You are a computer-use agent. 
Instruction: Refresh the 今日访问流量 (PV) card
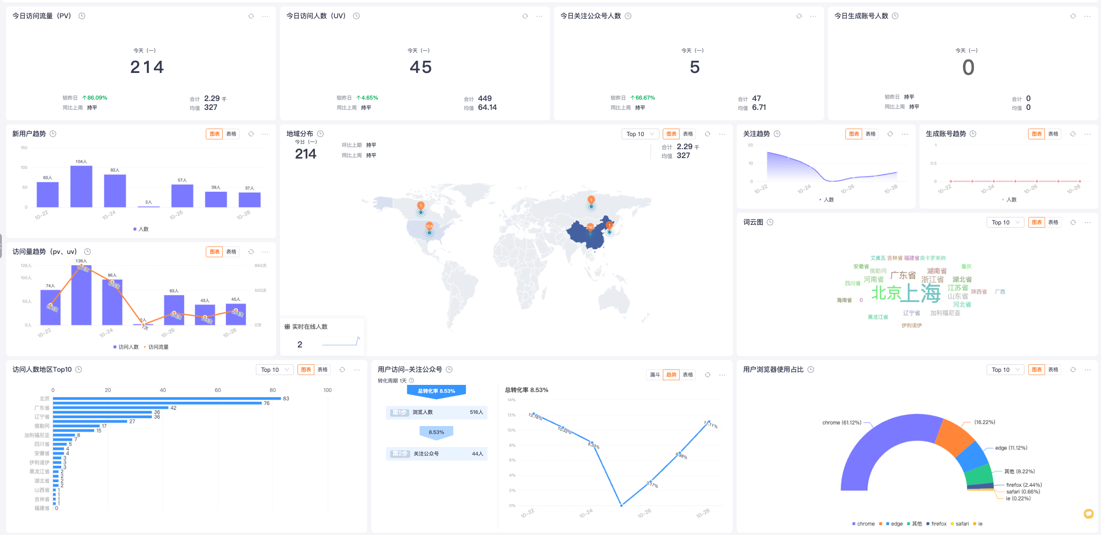pos(251,16)
